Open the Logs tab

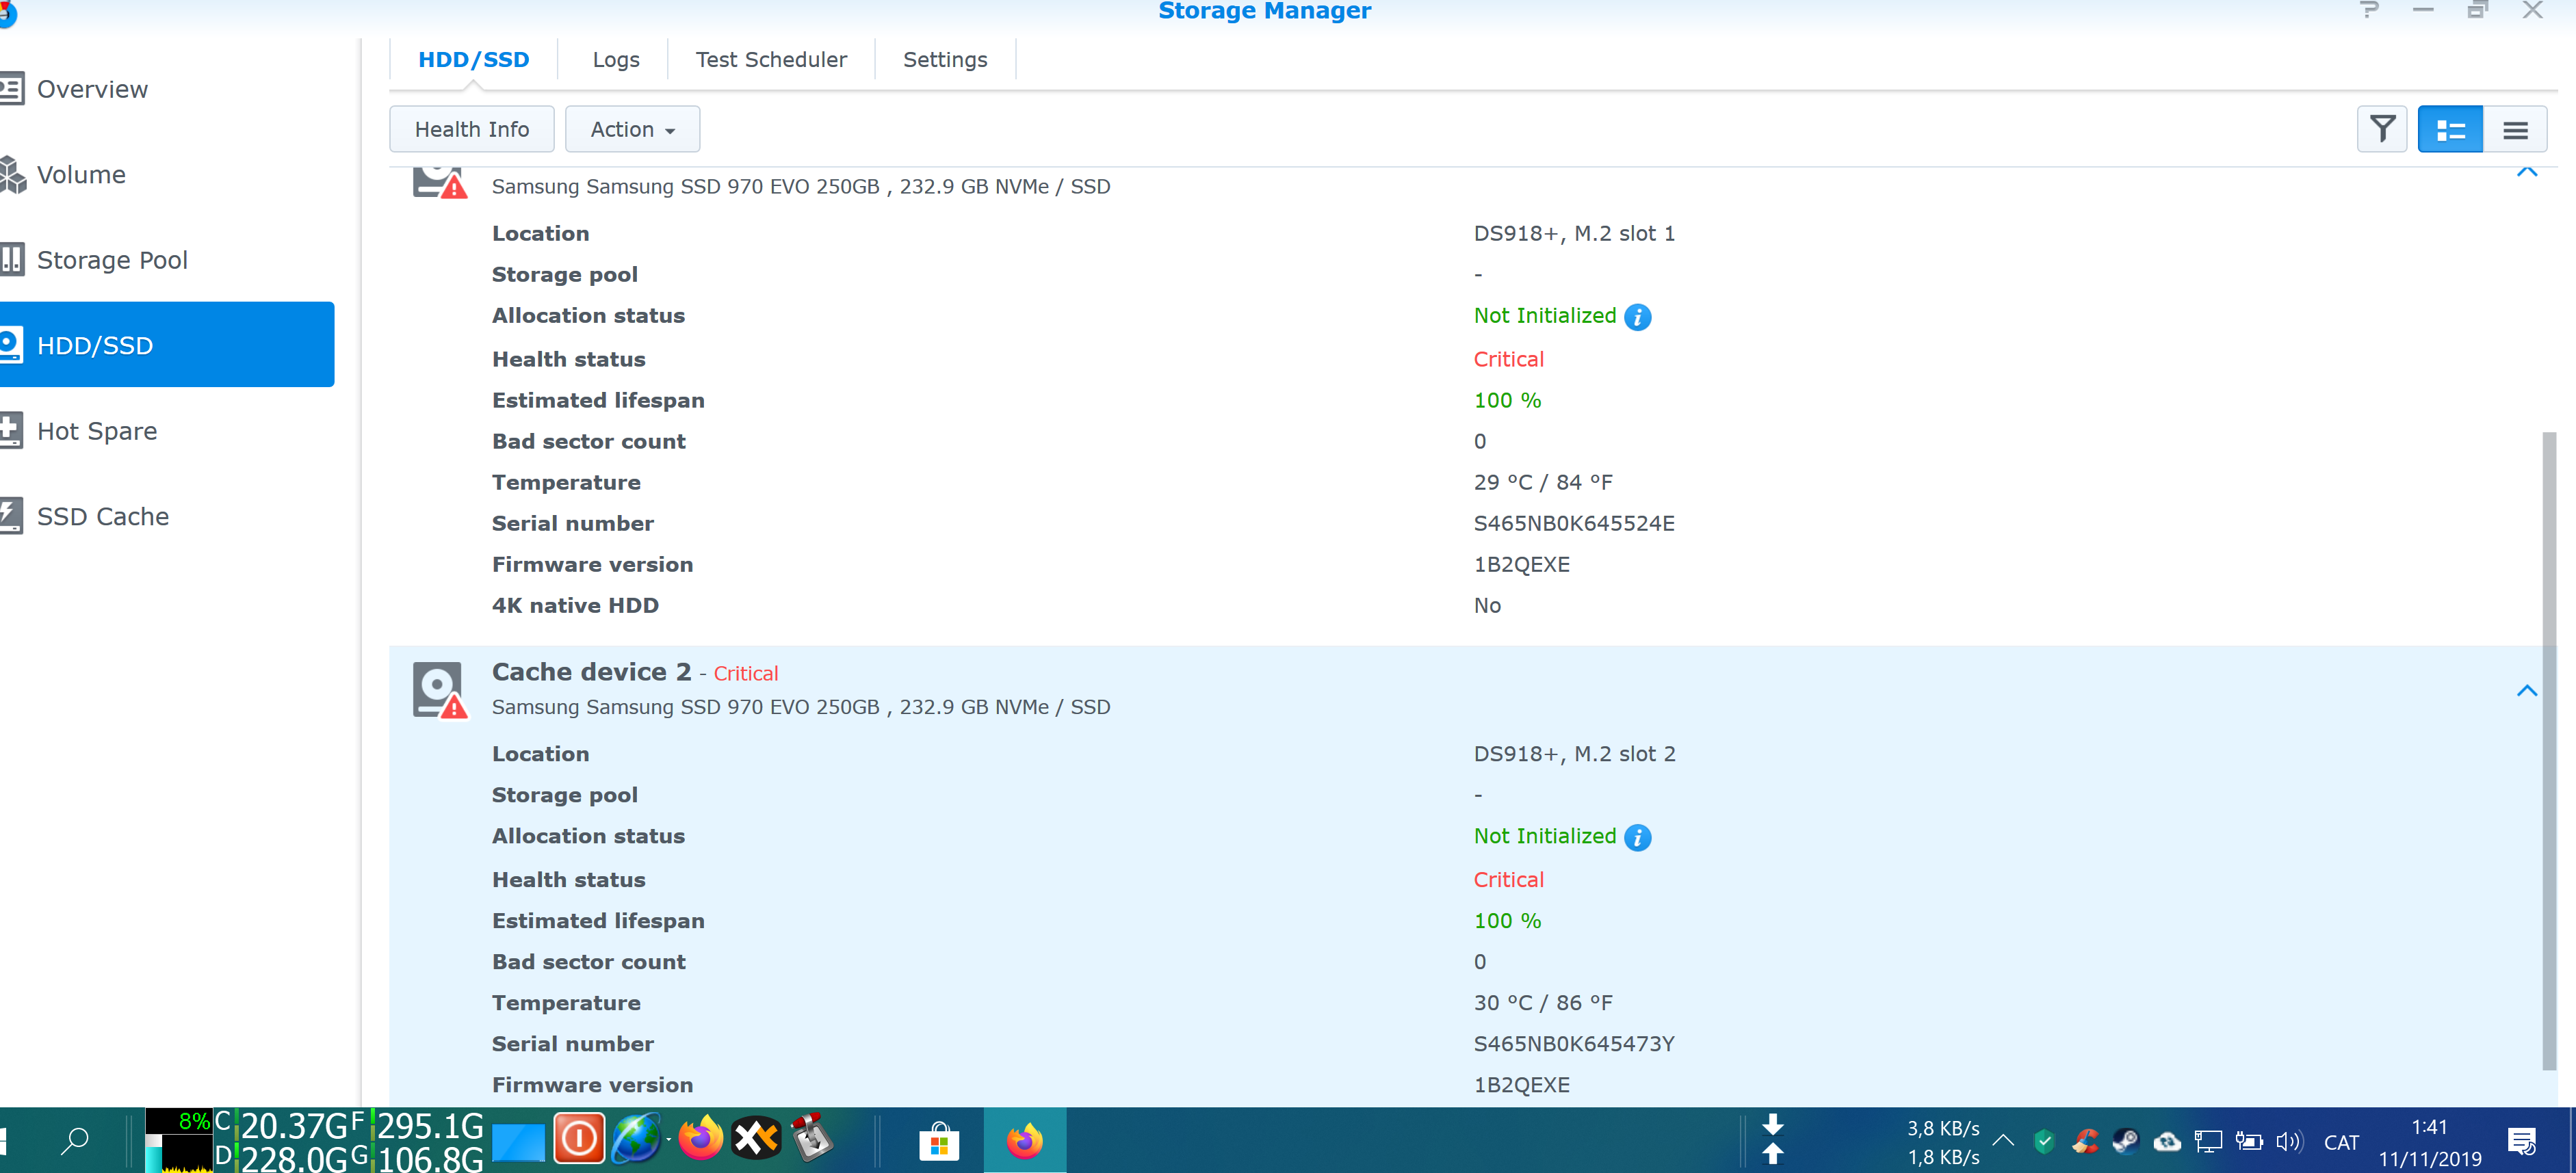pyautogui.click(x=615, y=60)
